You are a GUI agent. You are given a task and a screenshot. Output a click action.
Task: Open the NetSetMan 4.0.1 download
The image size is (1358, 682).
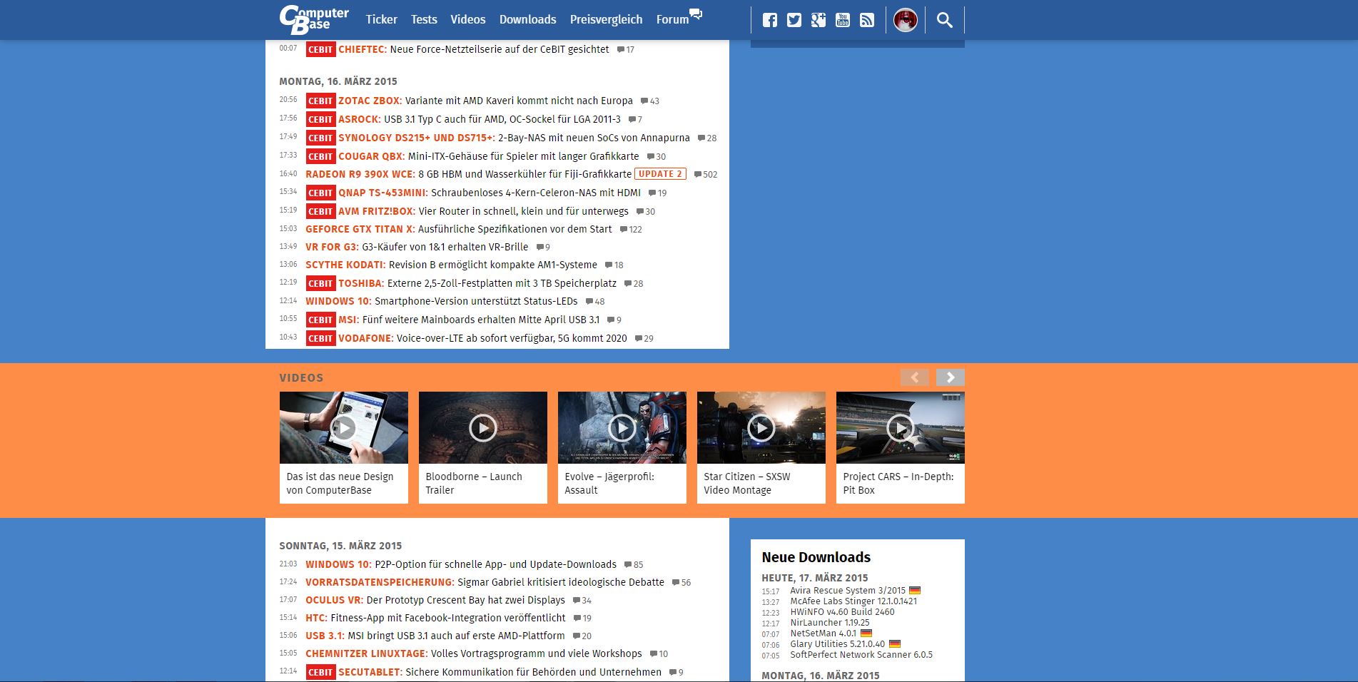tap(823, 633)
